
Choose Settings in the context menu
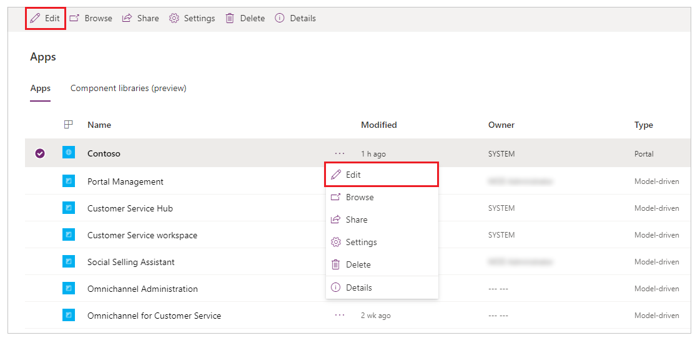tap(382, 242)
